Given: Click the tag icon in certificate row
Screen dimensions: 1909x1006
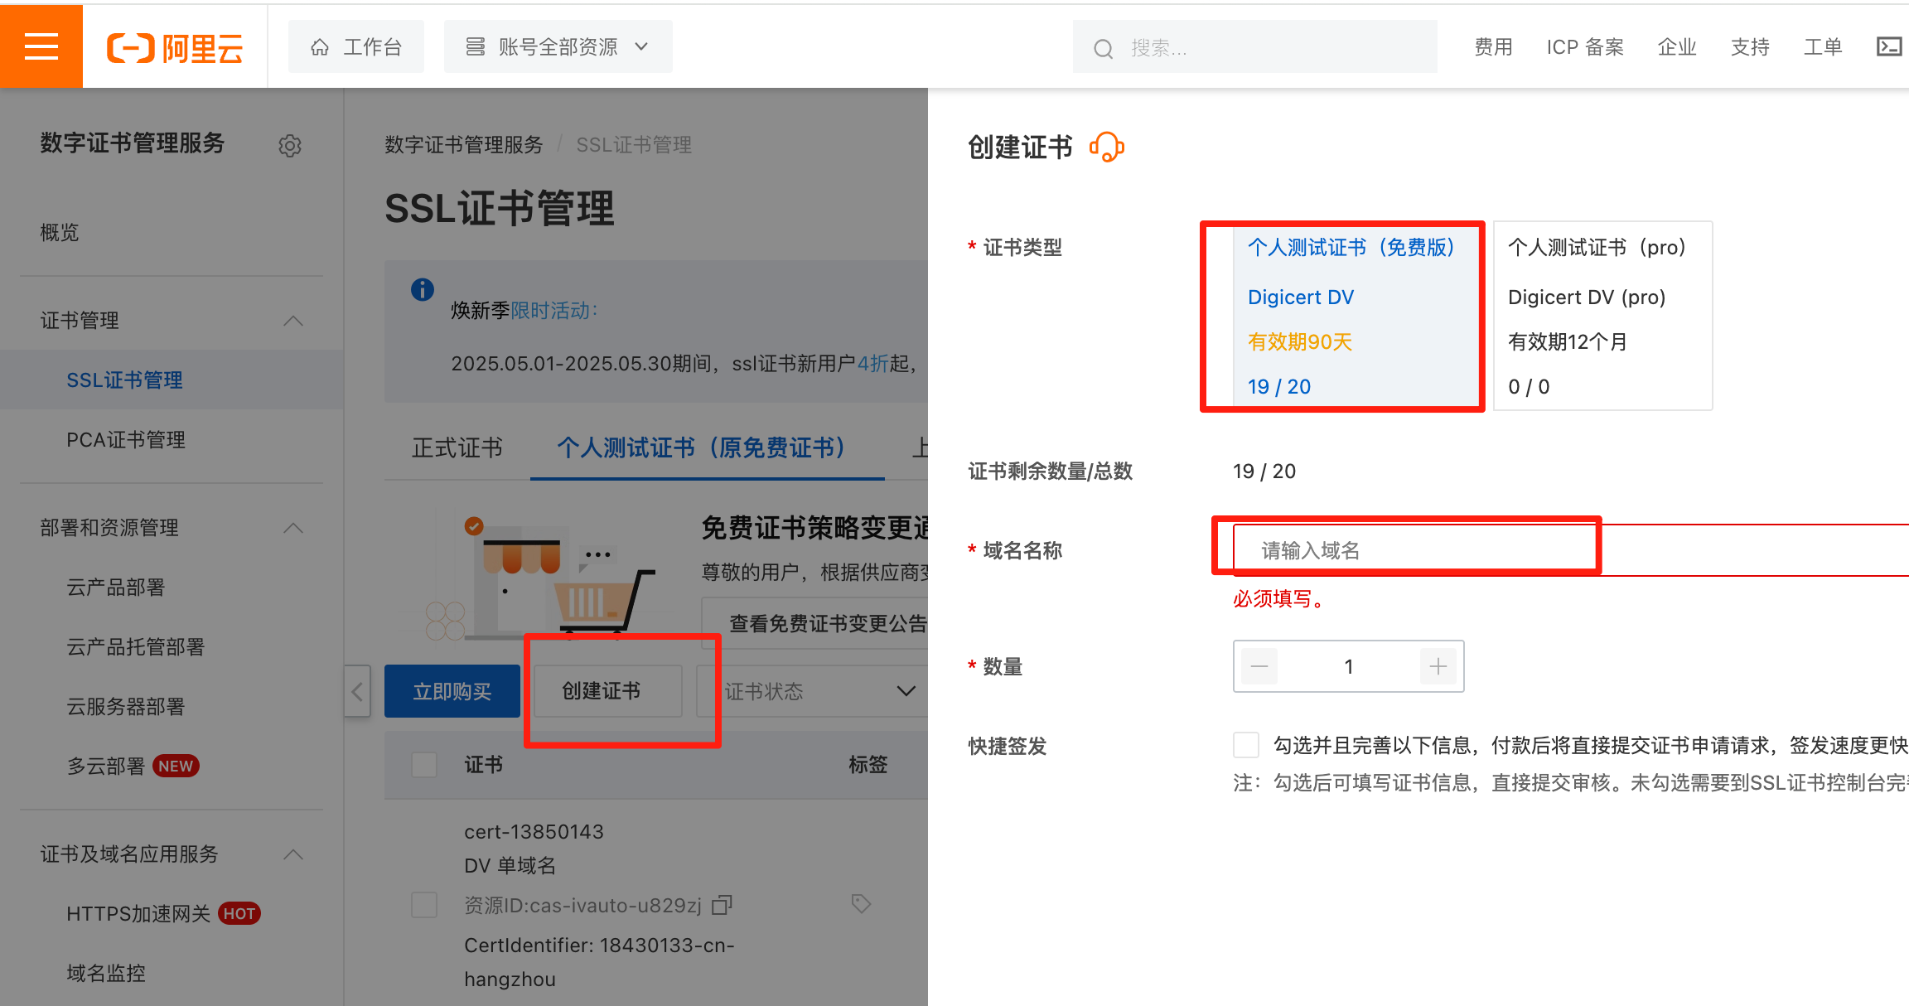Looking at the screenshot, I should 861,903.
